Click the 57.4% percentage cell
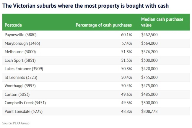 (127, 43)
